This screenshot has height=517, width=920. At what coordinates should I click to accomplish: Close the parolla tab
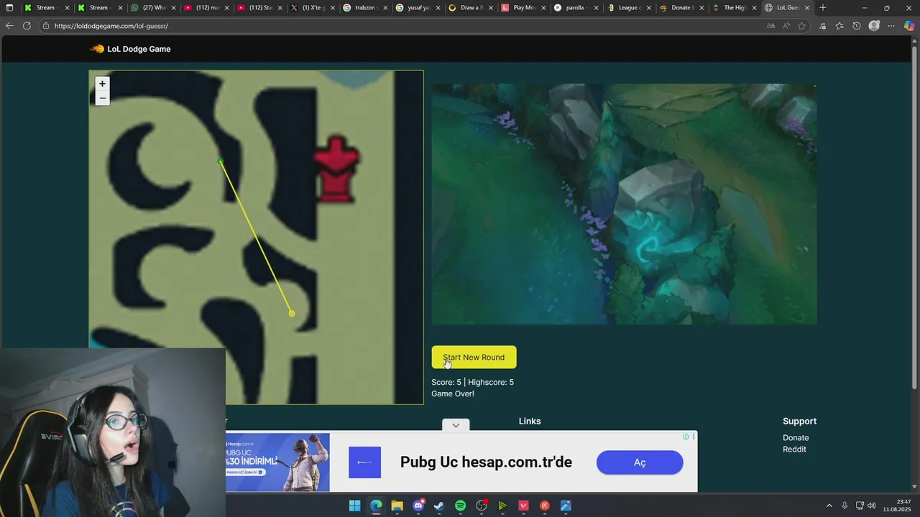coord(596,8)
